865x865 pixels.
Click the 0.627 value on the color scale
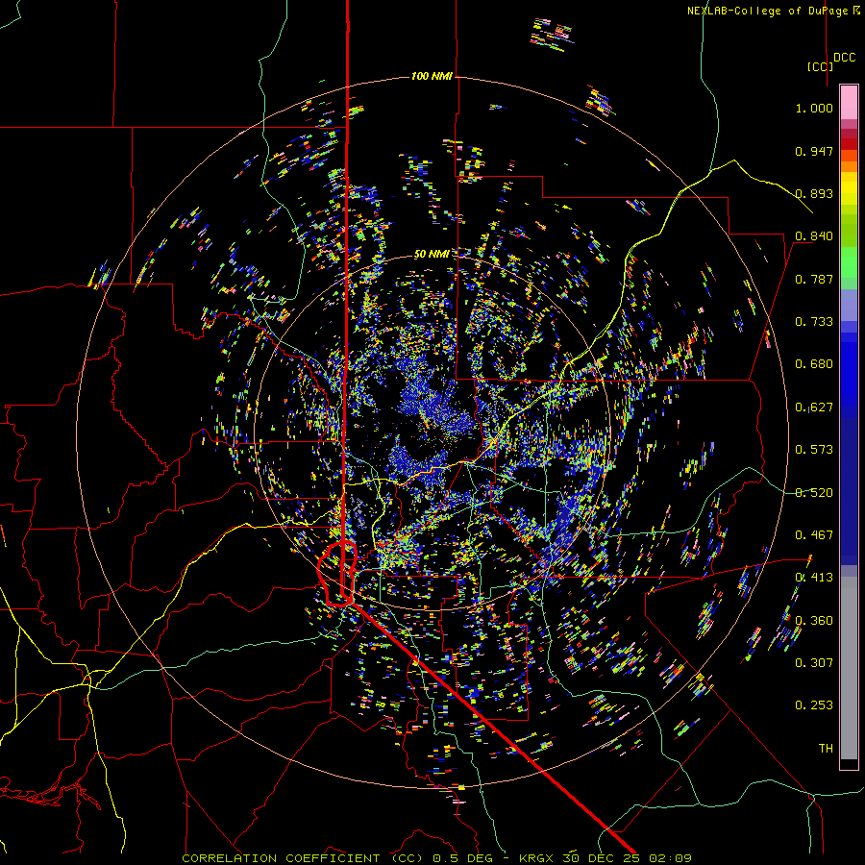click(814, 408)
